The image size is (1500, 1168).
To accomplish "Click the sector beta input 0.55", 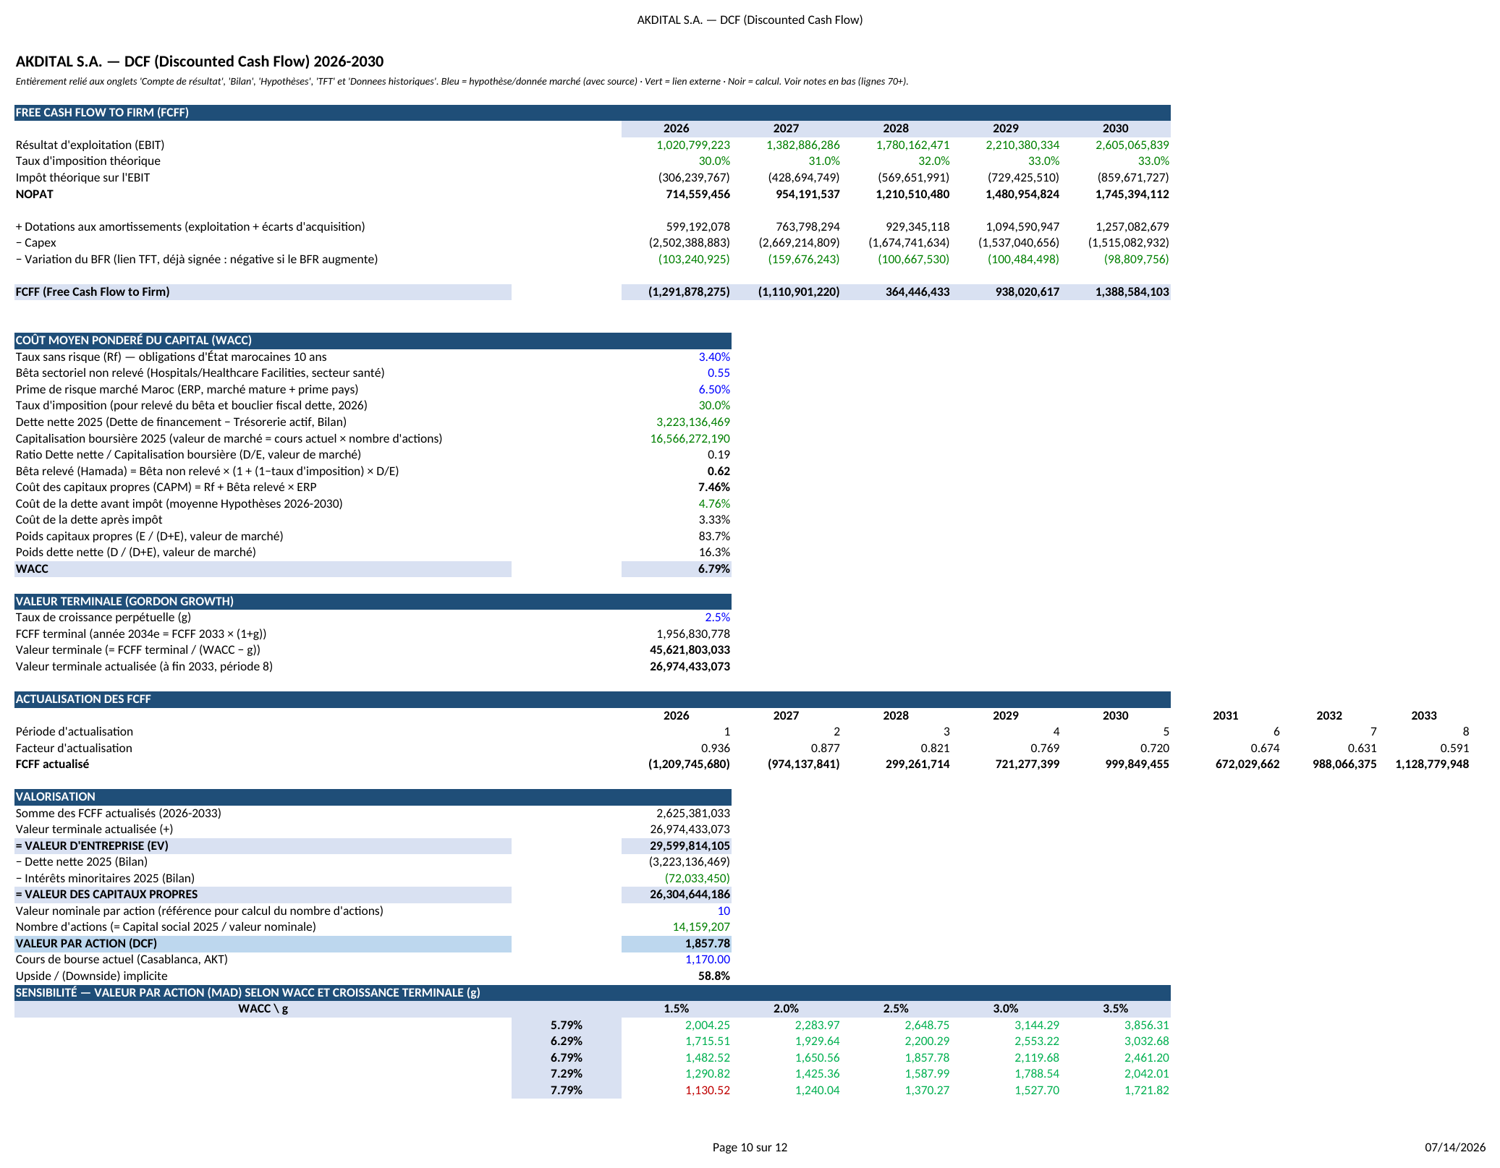I will [719, 373].
